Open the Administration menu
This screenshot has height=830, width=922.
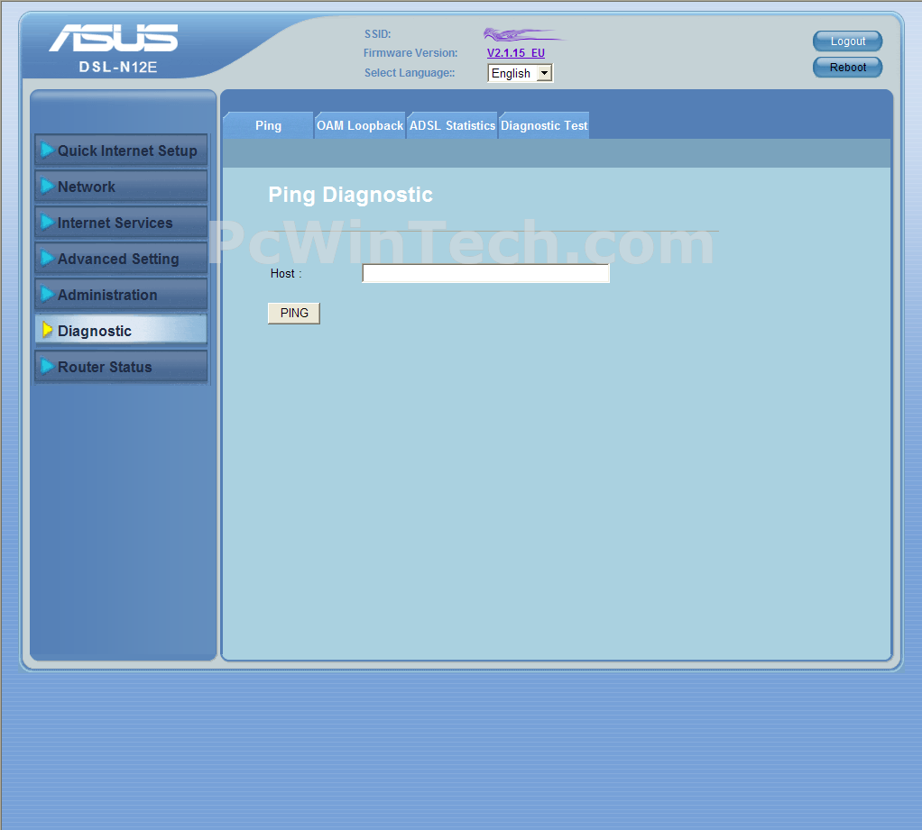coord(121,295)
